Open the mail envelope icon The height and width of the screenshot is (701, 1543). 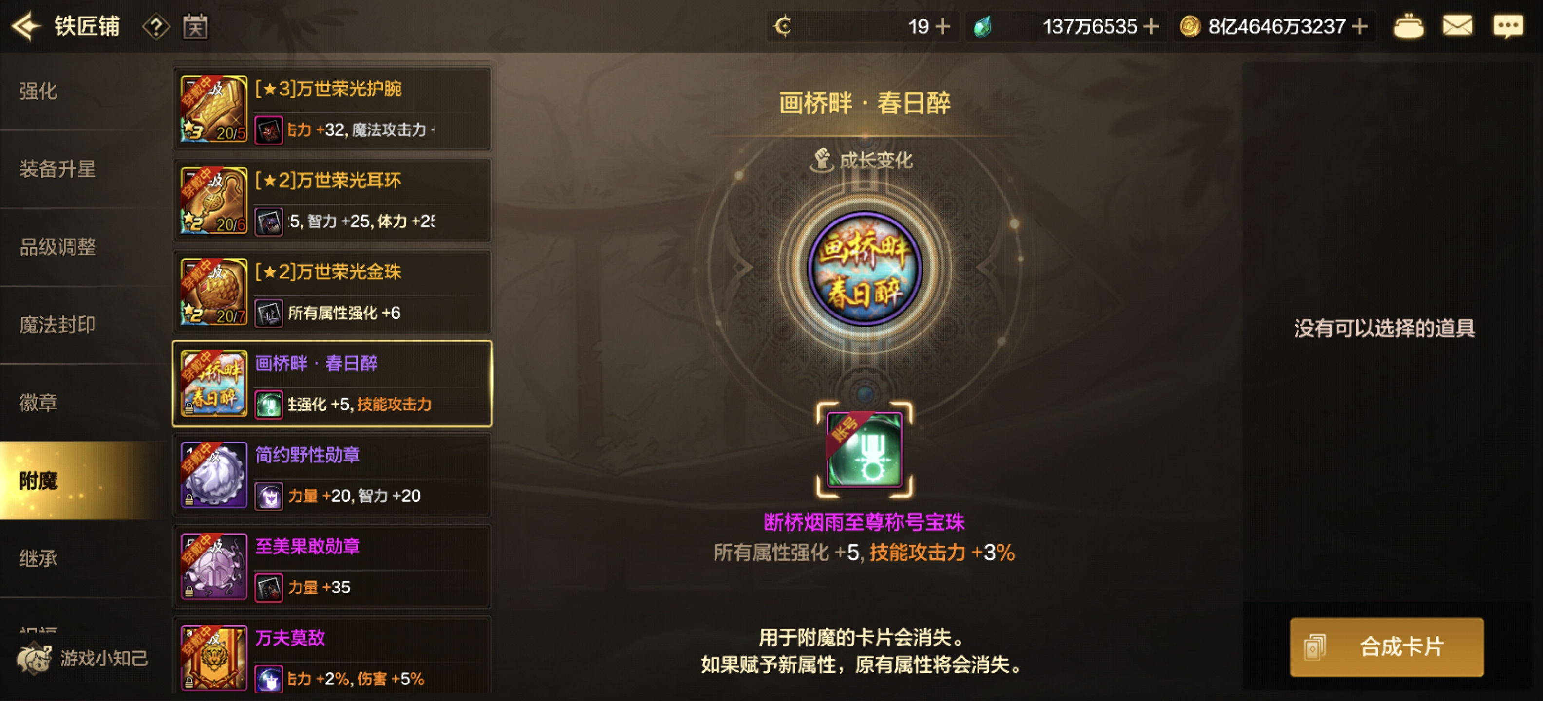tap(1457, 26)
